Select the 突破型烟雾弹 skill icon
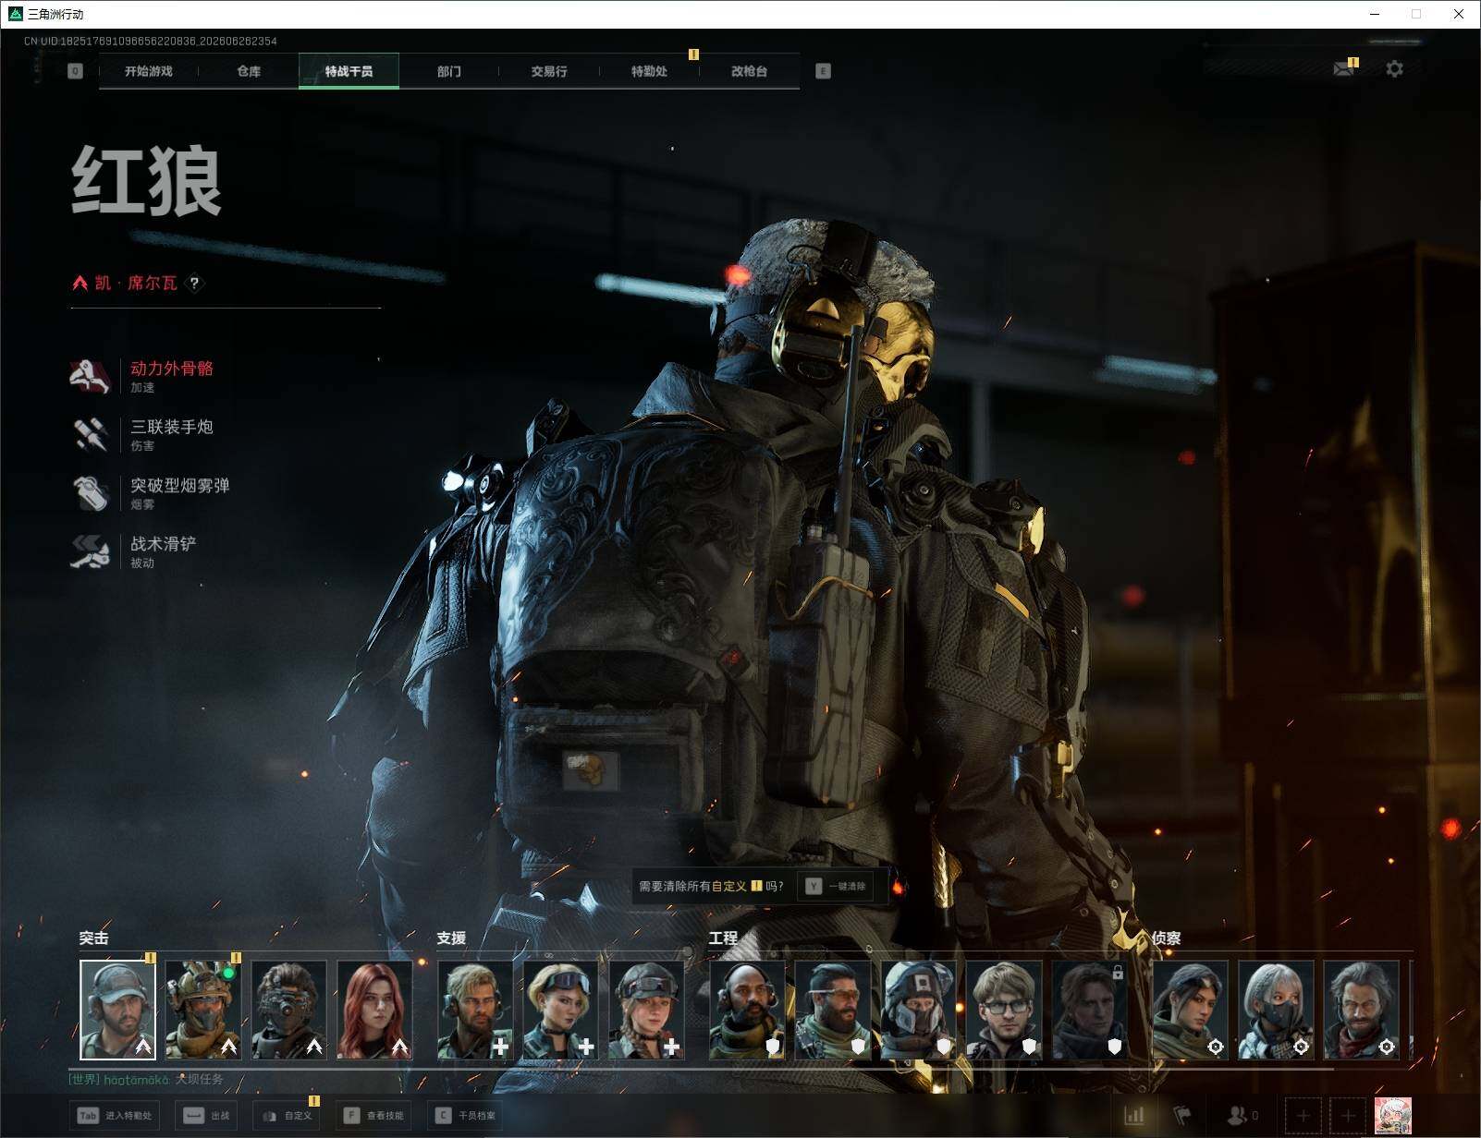The height and width of the screenshot is (1138, 1481). 90,492
